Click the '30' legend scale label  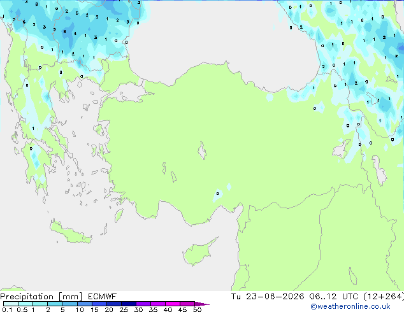click(138, 309)
